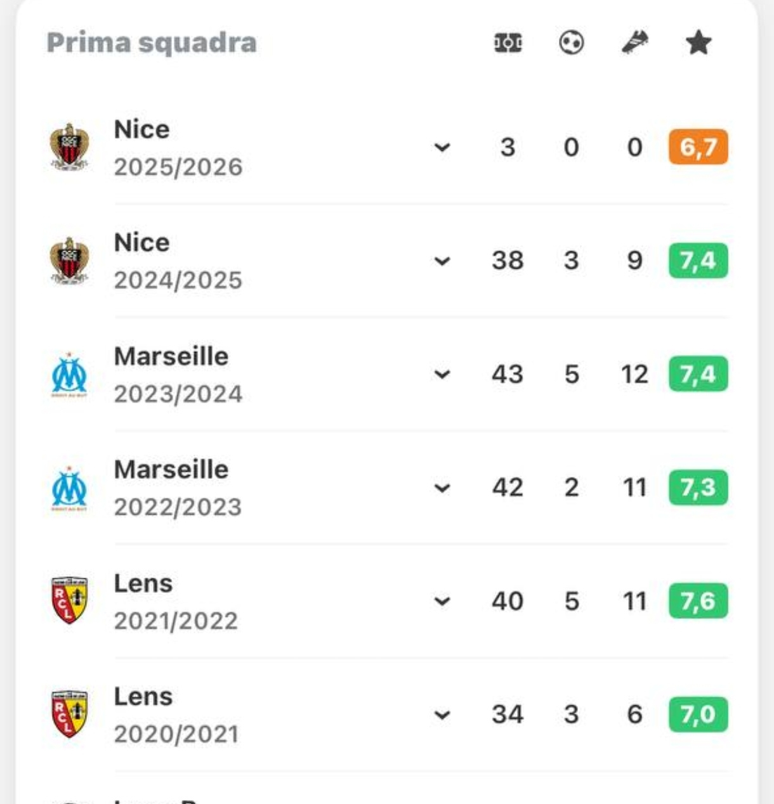Expand the Marseille 2023/2024 season chevron

pos(442,375)
